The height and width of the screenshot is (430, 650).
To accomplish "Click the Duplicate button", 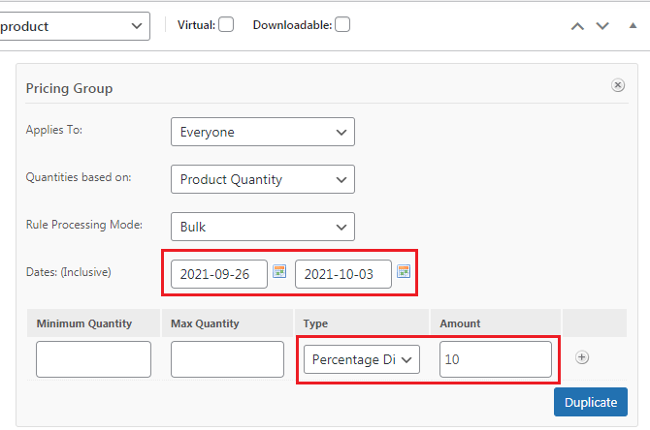I will pyautogui.click(x=591, y=402).
